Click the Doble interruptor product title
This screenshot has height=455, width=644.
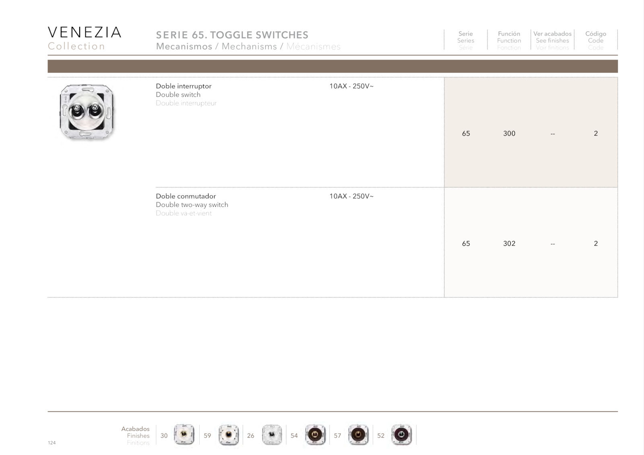(184, 86)
